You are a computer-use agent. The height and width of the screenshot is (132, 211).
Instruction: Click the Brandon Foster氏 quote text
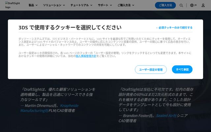click(x=156, y=100)
